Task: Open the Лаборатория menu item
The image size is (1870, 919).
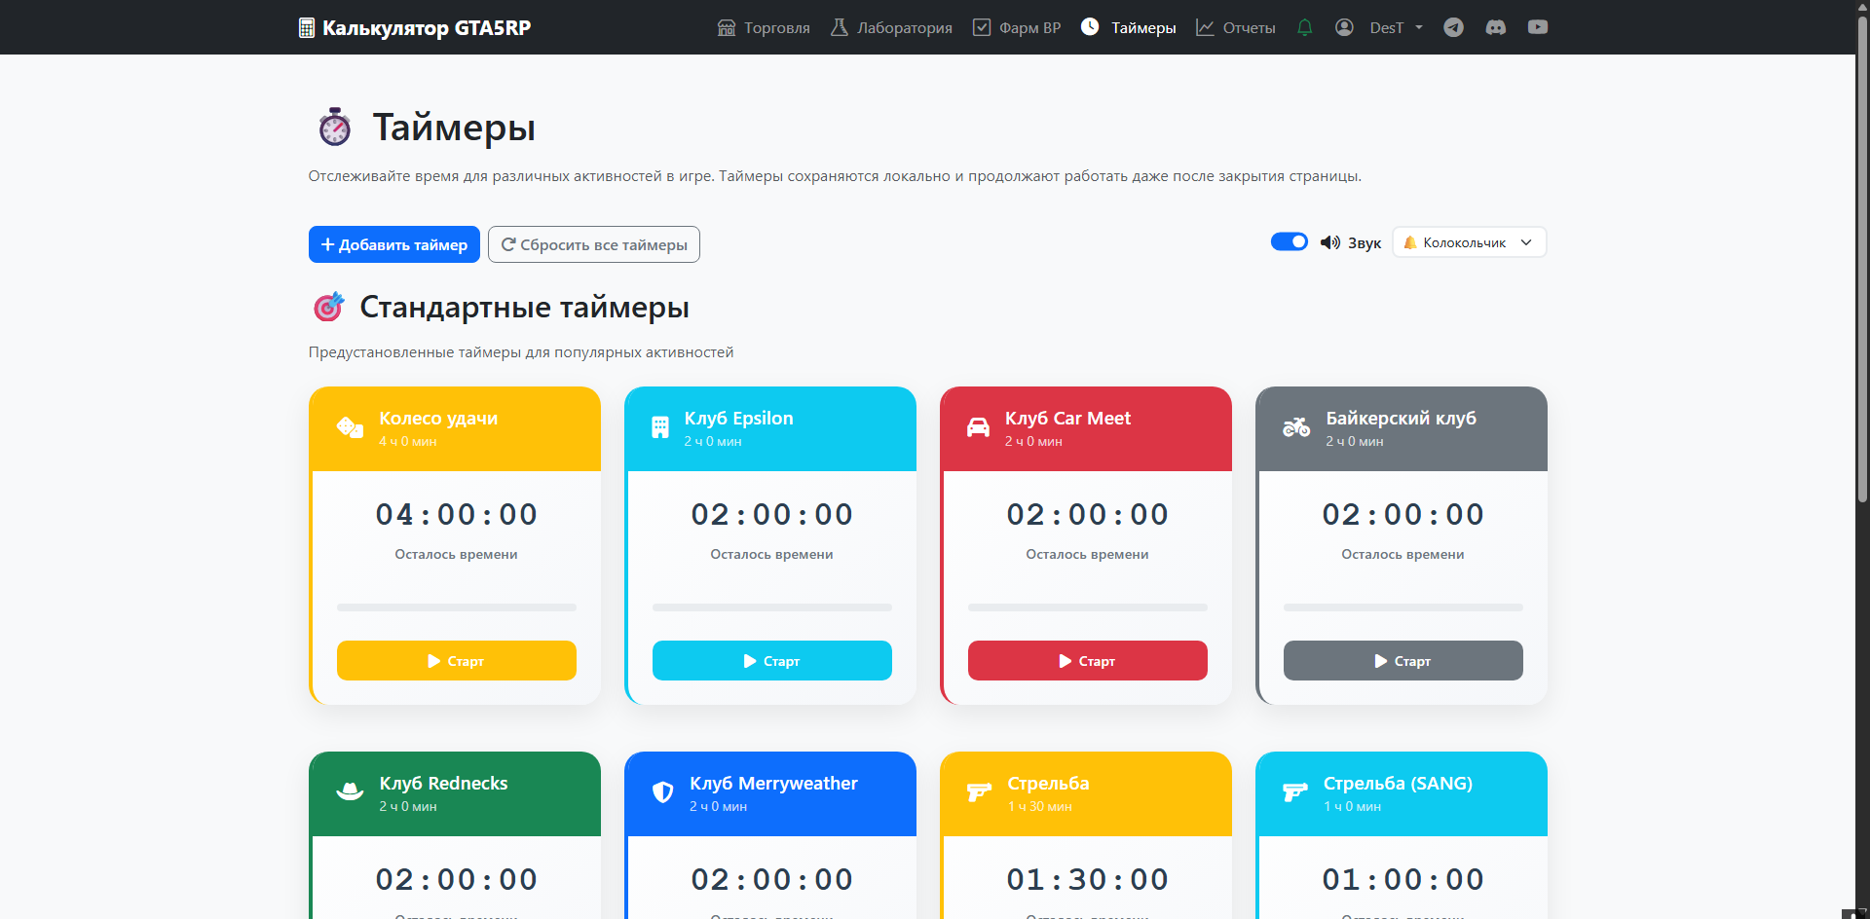Action: pos(891,27)
